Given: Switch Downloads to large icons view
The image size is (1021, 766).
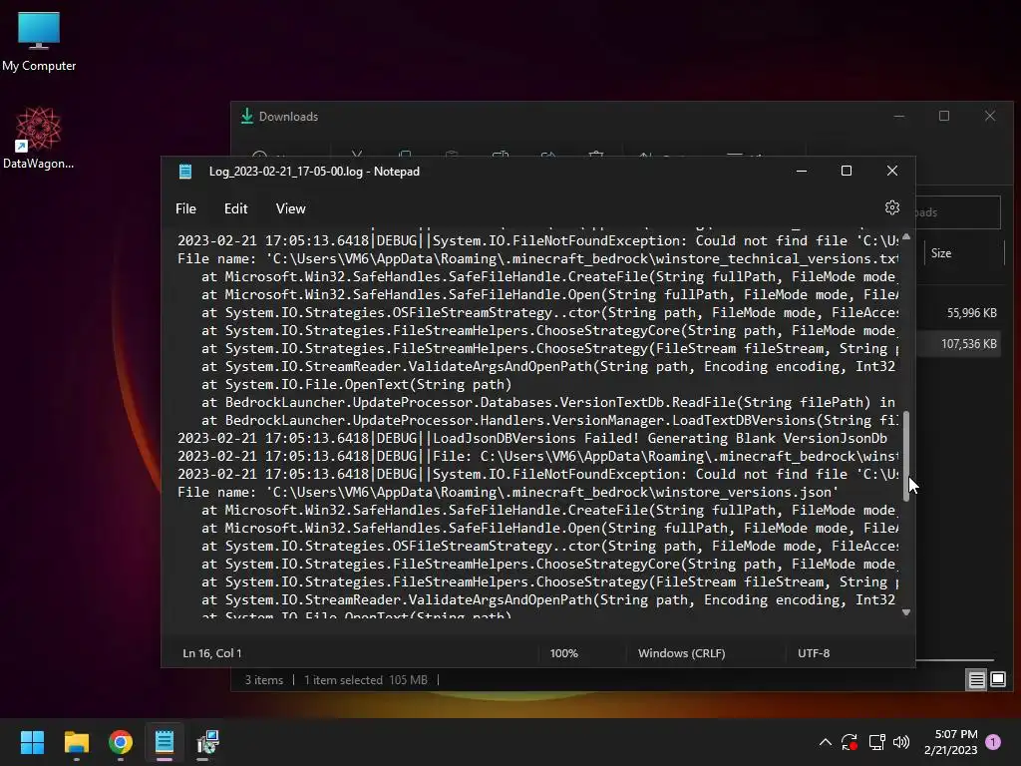Looking at the screenshot, I should [997, 680].
